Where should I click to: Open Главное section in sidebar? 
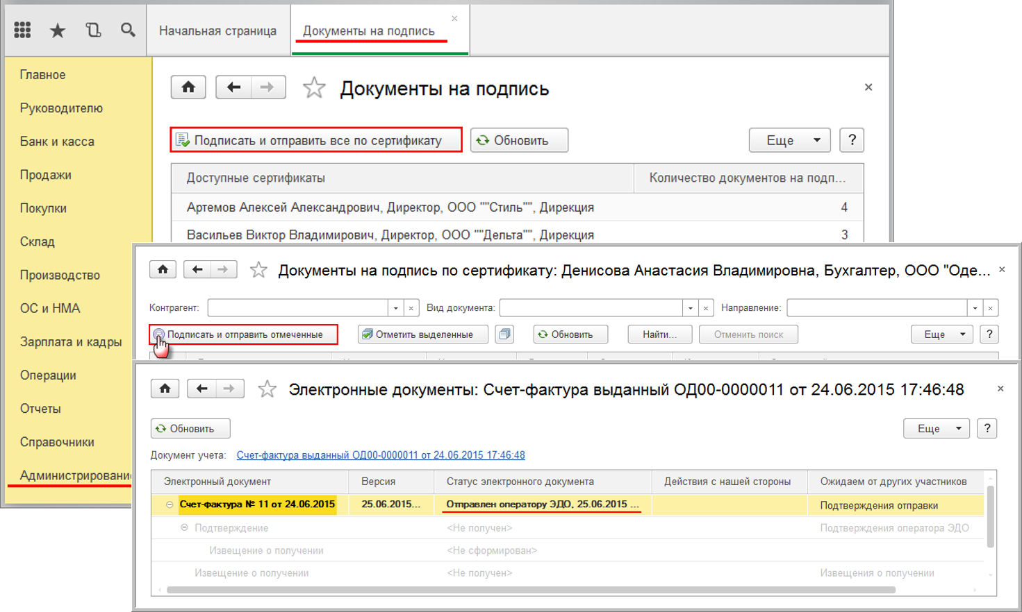[x=43, y=75]
